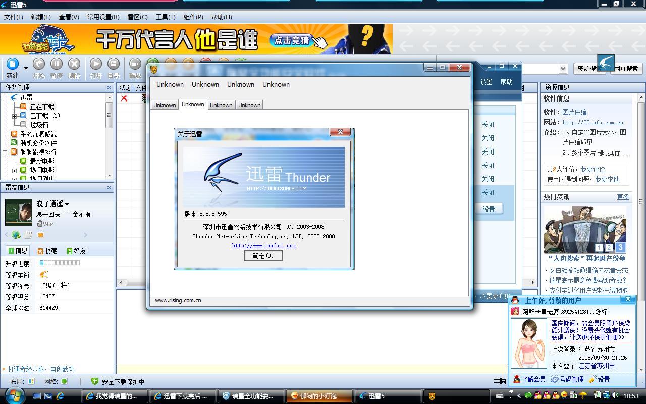Click the globe icon under the VIP badge

pyautogui.click(x=16, y=235)
